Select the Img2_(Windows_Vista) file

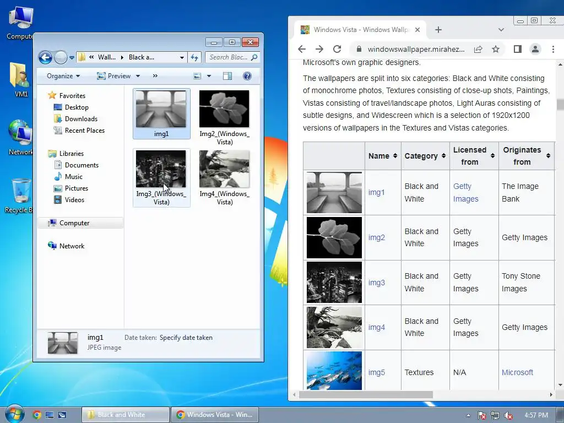click(x=225, y=117)
